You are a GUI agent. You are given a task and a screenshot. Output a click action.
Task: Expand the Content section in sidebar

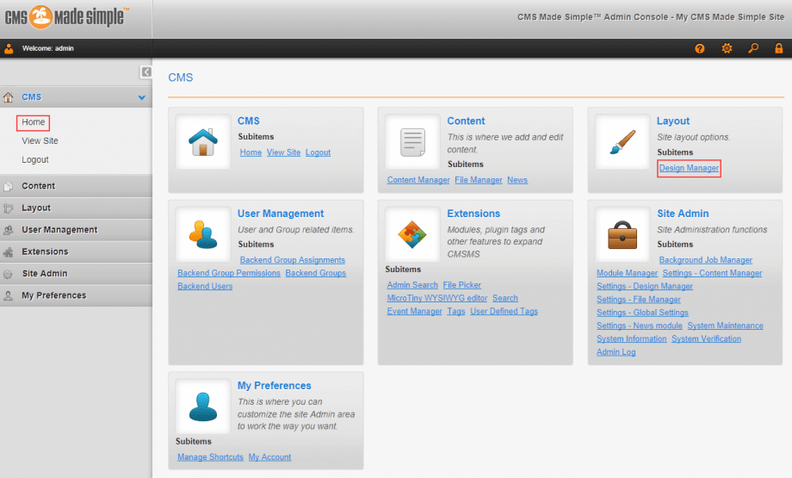pos(76,186)
